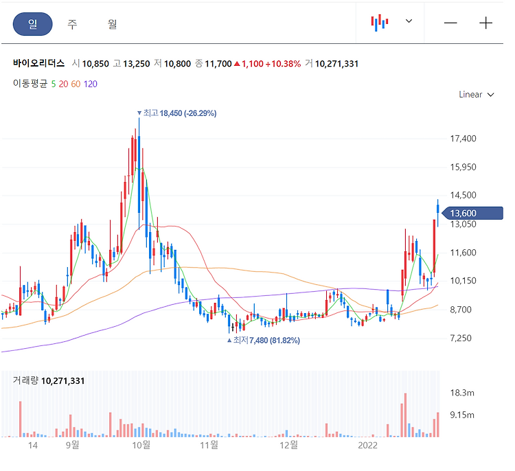Click the 종 11,700 closing price value
The image size is (515, 471).
coord(214,63)
